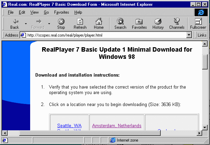Click the horizontal scrollbar right arrow
This screenshot has height=145, width=210.
pyautogui.click(x=199, y=133)
